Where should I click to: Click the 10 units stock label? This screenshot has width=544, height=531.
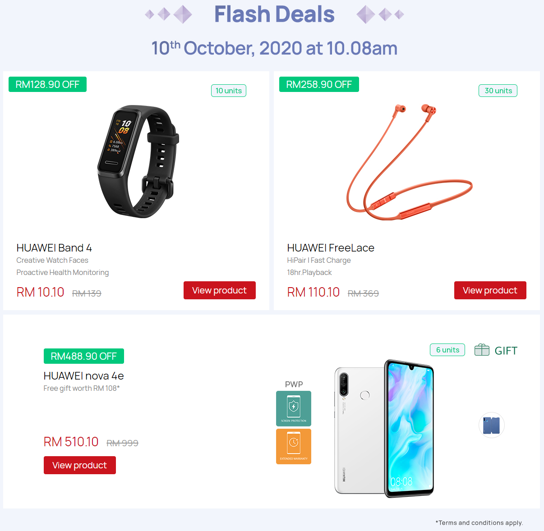(229, 91)
